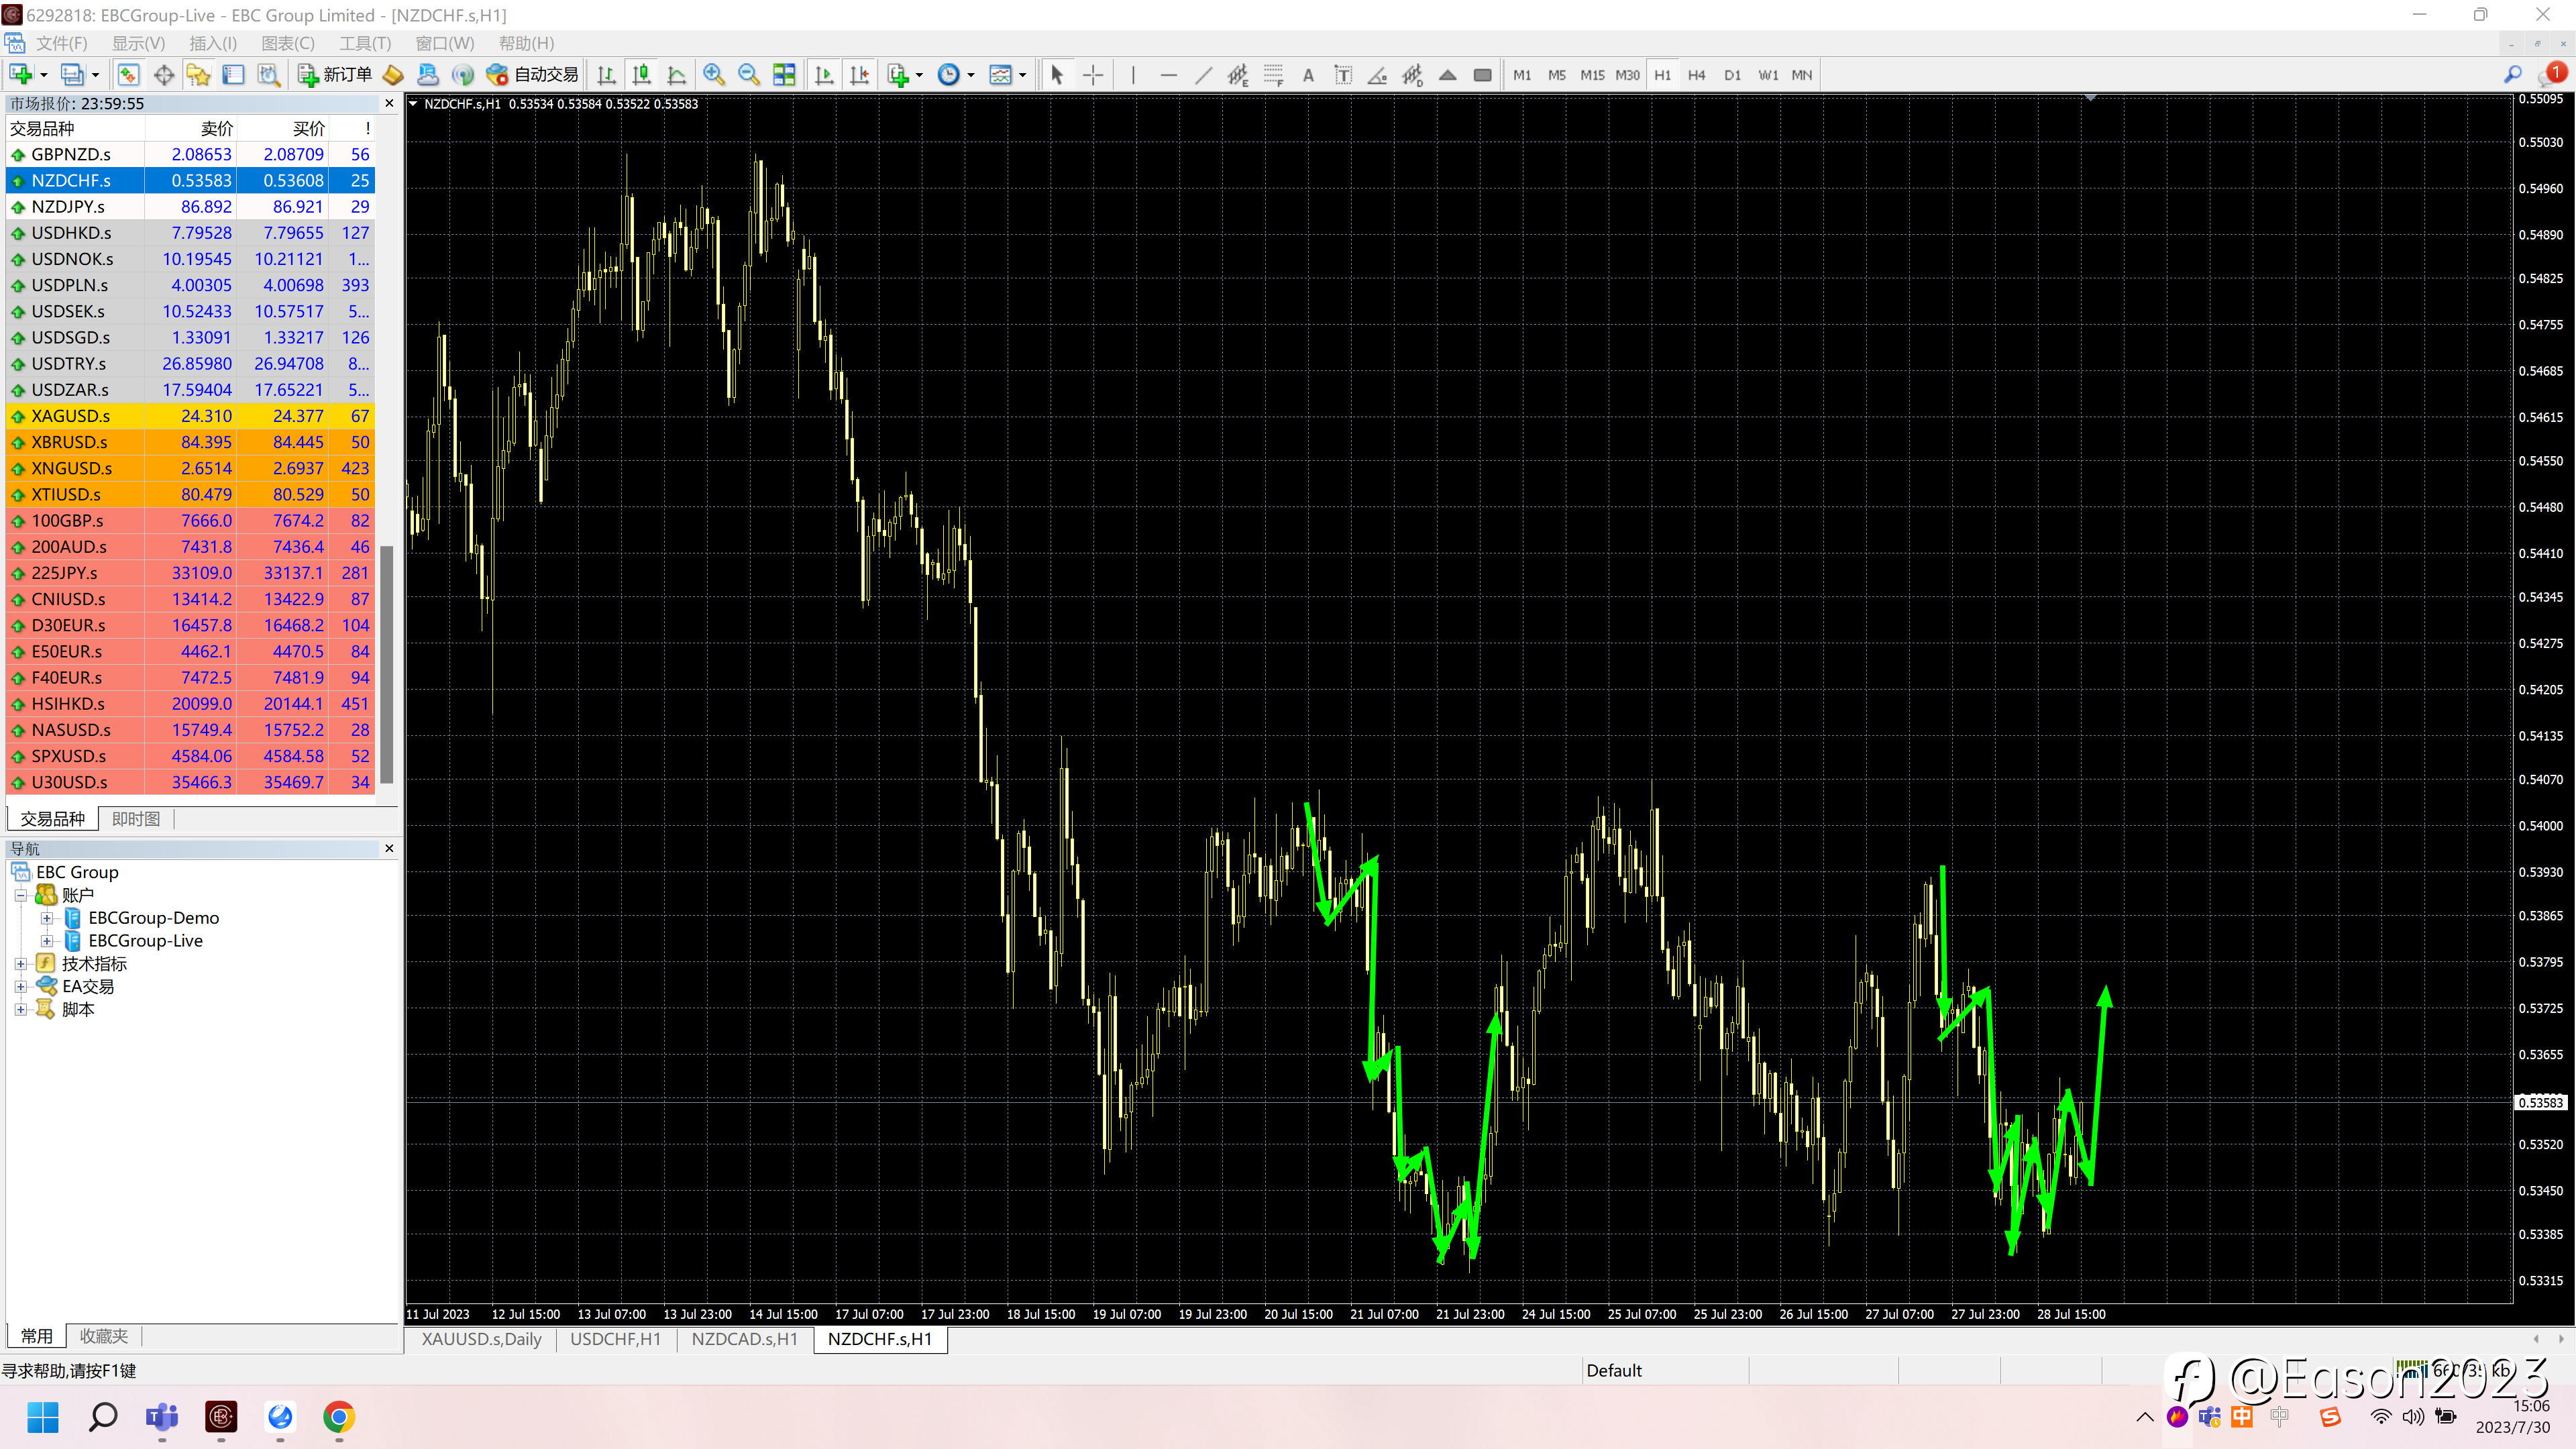Close the 市场报价 panel
The image size is (2576, 1449).
point(389,103)
